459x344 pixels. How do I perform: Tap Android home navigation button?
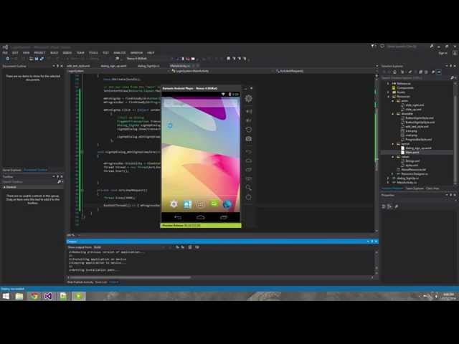(201, 217)
